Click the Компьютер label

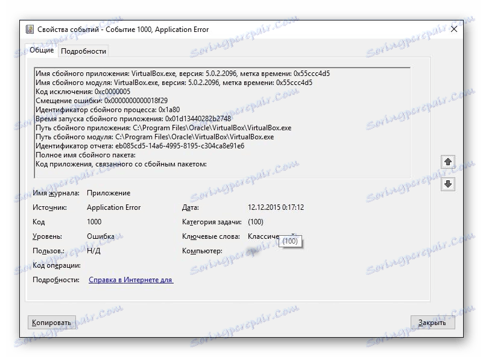click(202, 251)
